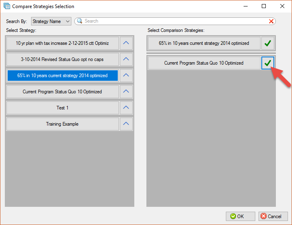Viewport: 292px width, 225px height.
Task: Select highlighted 65% in 10 years strategy in left list
Action: [63, 76]
